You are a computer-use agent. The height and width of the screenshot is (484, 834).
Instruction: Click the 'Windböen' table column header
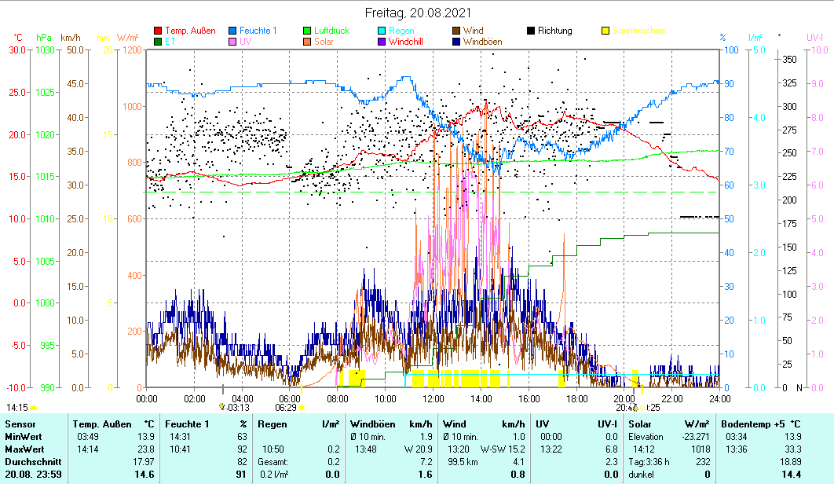click(x=373, y=424)
